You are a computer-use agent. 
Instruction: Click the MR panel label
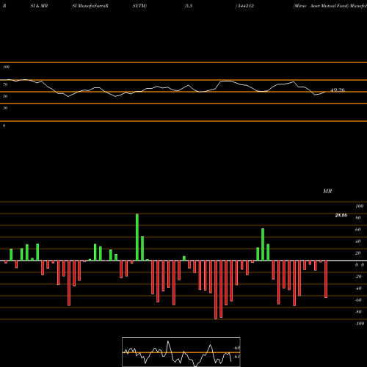pyautogui.click(x=327, y=191)
